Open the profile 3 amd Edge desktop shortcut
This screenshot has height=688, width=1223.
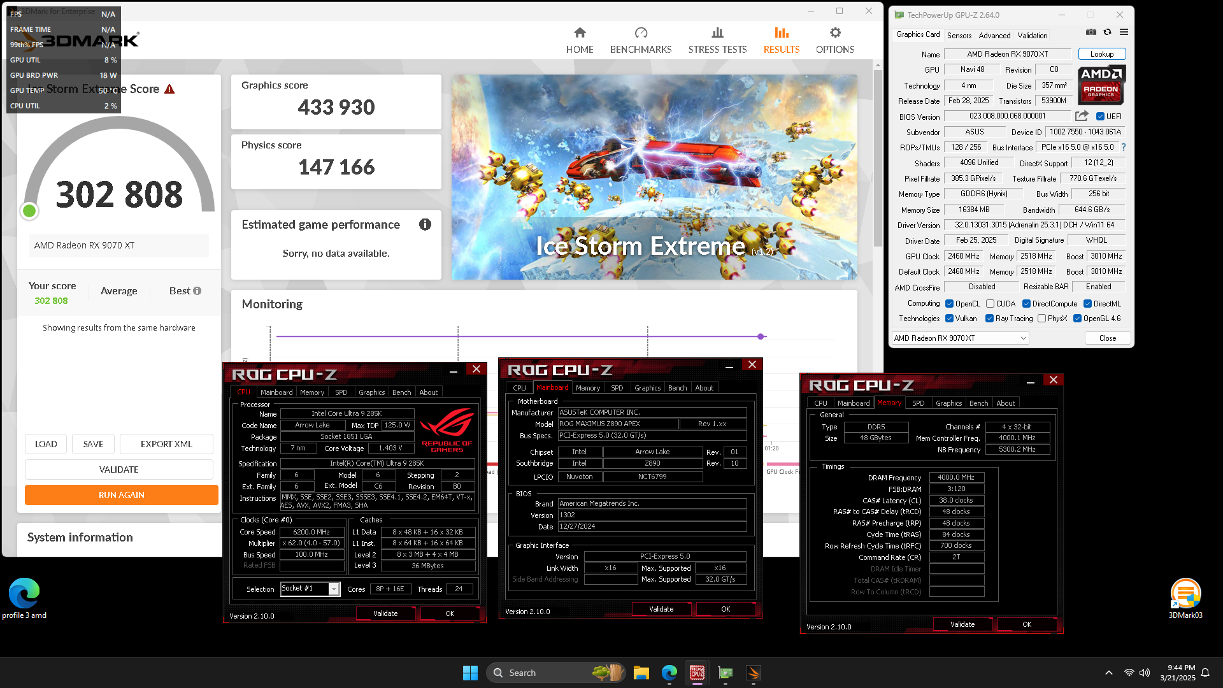(24, 599)
